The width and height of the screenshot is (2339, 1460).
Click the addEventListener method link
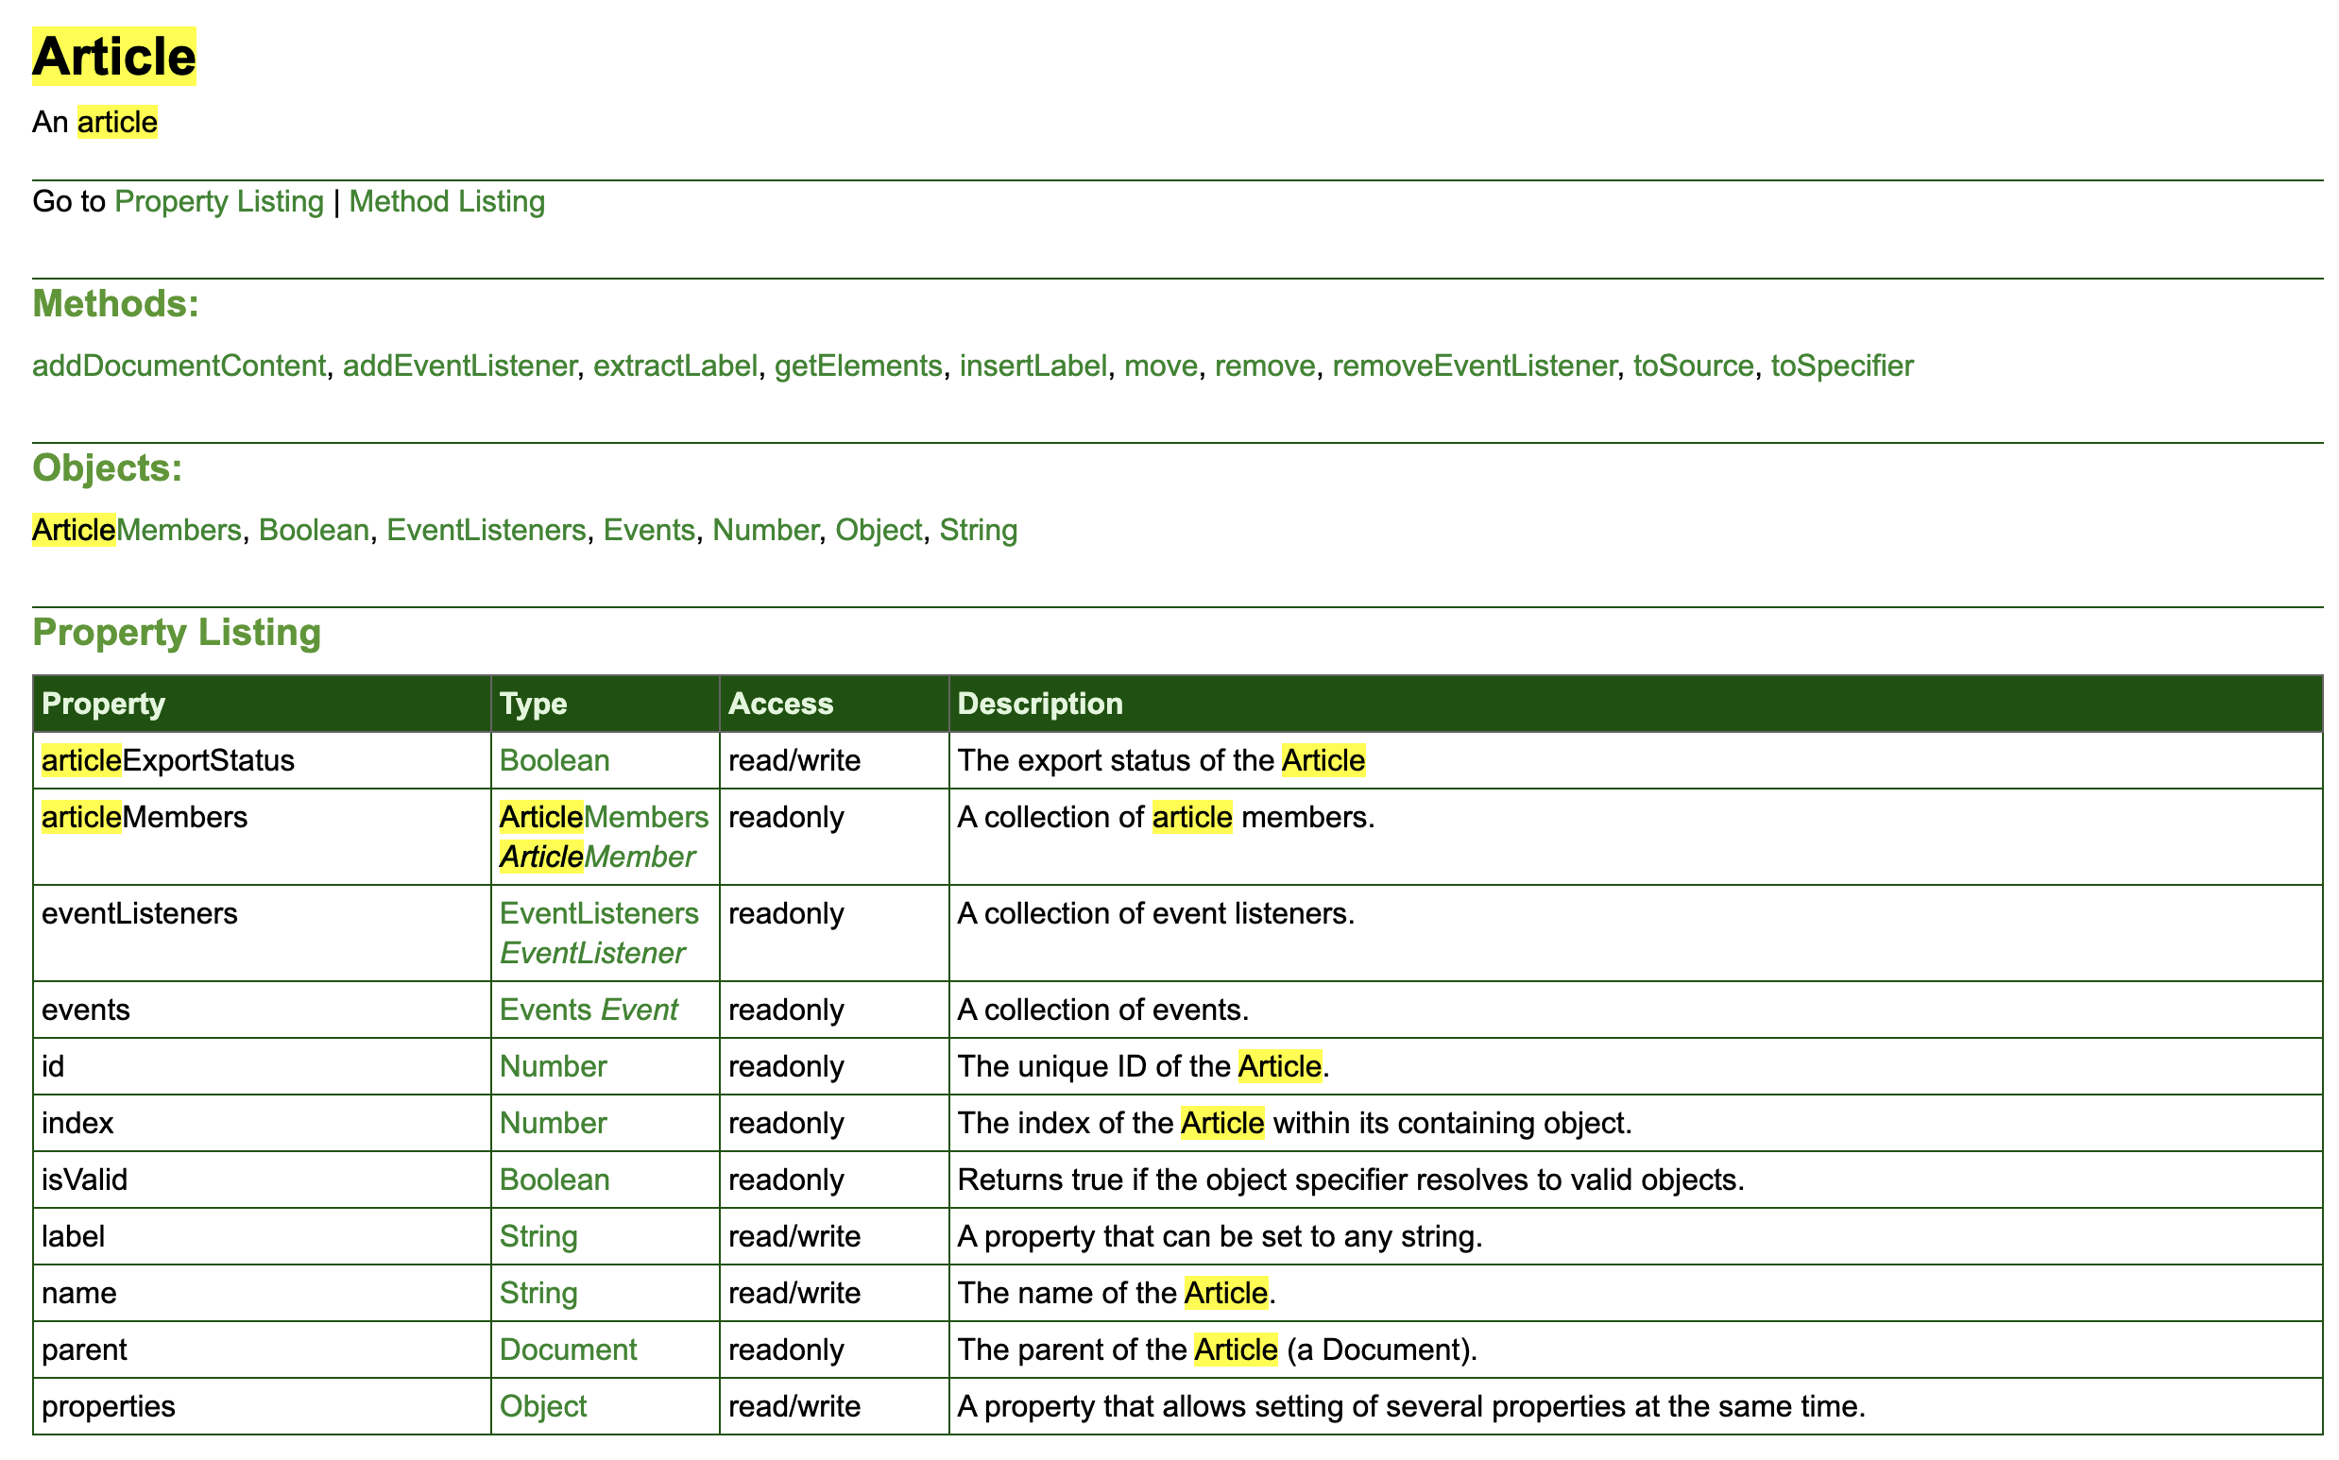coord(459,366)
